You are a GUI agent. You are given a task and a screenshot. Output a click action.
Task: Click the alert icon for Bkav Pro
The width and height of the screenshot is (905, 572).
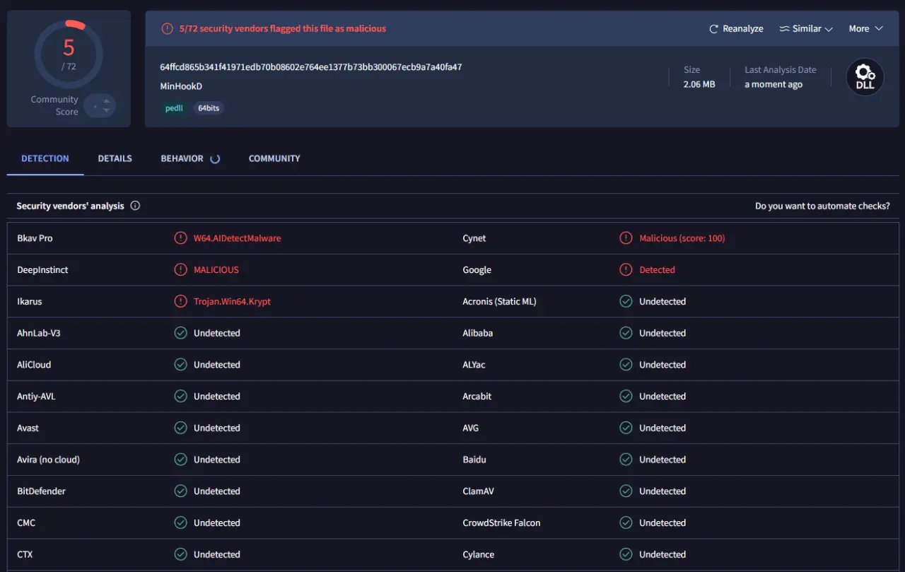pos(180,238)
